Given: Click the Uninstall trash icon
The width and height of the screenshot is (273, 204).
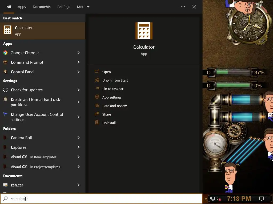Looking at the screenshot, I should (x=97, y=122).
